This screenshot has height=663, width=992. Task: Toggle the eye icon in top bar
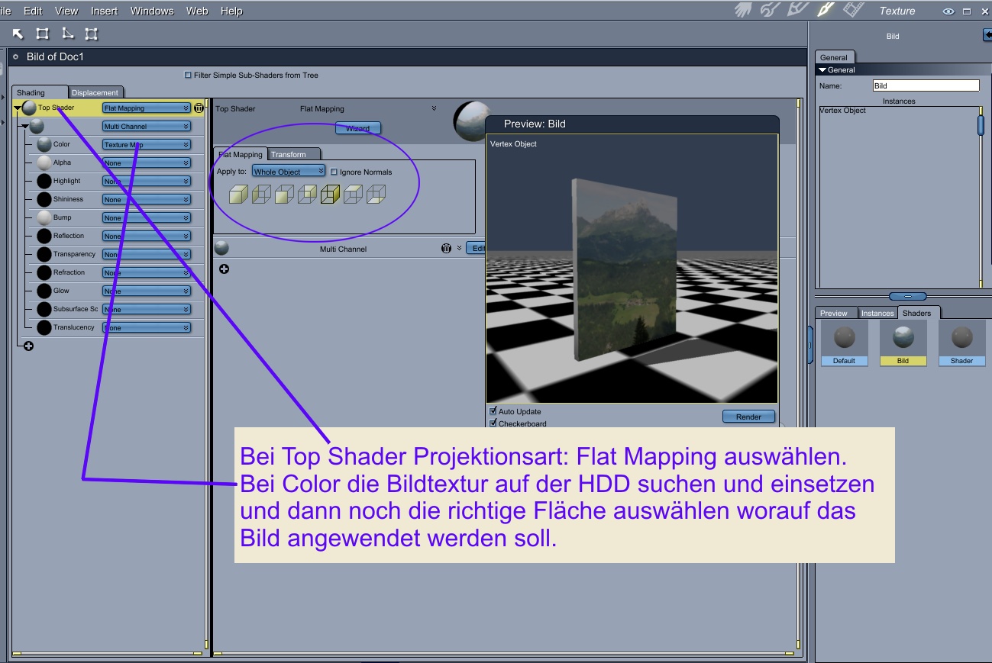tap(948, 11)
